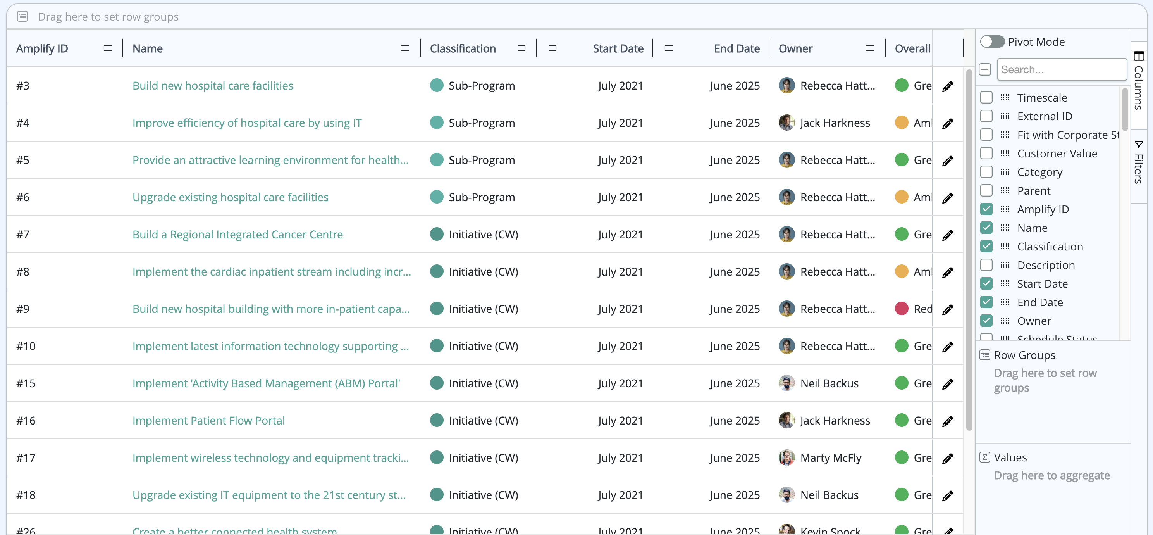
Task: Check the Description column checkbox
Action: (x=986, y=265)
